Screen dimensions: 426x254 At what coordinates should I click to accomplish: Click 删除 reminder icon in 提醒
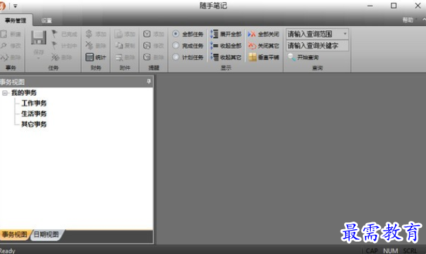(147, 57)
